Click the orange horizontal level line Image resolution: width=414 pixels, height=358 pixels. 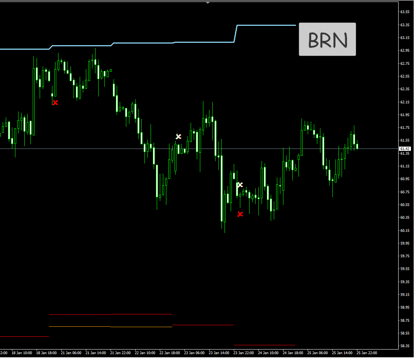(x=111, y=327)
